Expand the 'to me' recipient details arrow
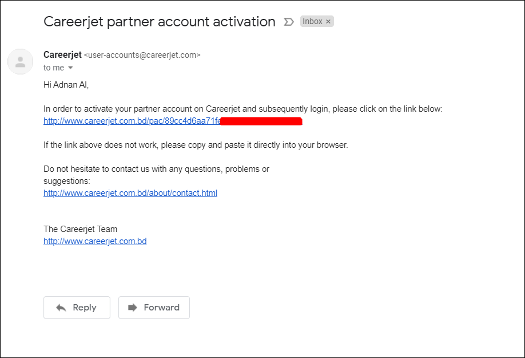Image resolution: width=525 pixels, height=358 pixels. (x=70, y=68)
